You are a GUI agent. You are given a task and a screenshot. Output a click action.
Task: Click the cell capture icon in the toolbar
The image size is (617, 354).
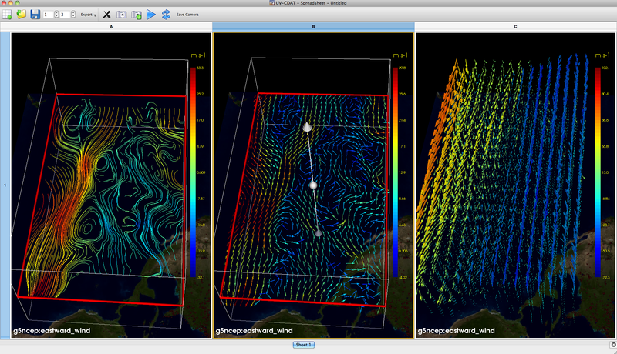click(121, 14)
